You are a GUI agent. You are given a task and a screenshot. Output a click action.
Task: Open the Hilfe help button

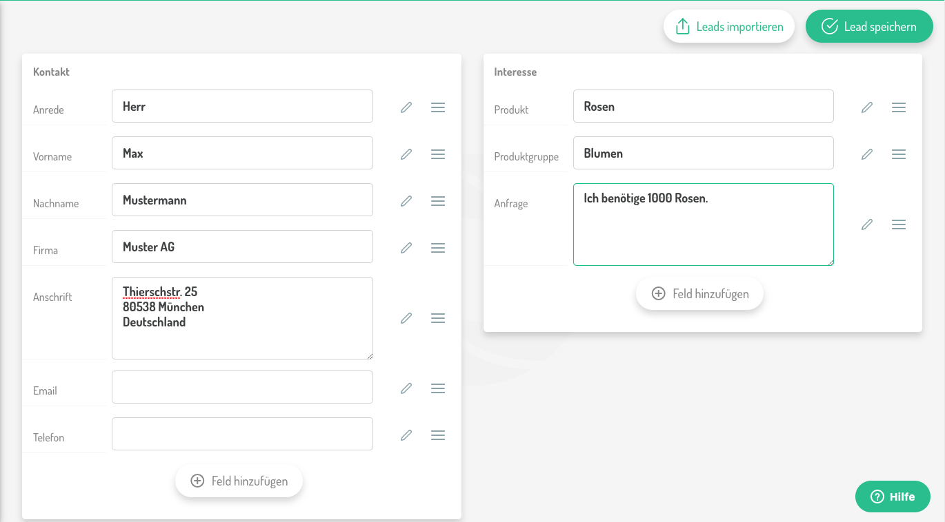point(893,497)
